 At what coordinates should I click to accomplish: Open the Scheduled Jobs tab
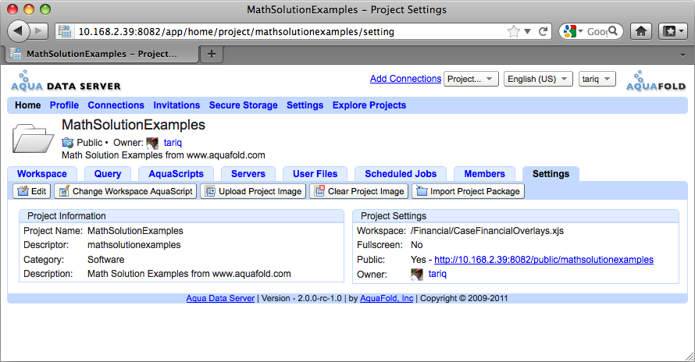(x=400, y=174)
